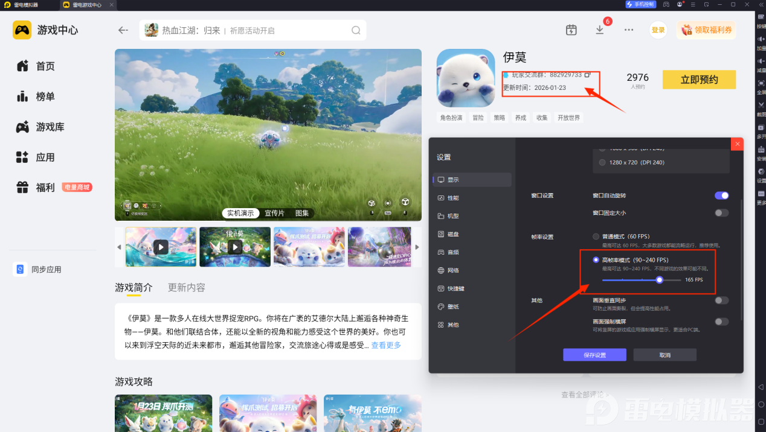This screenshot has width=766, height=432.
Task: Click 保存设置 button
Action: point(594,355)
